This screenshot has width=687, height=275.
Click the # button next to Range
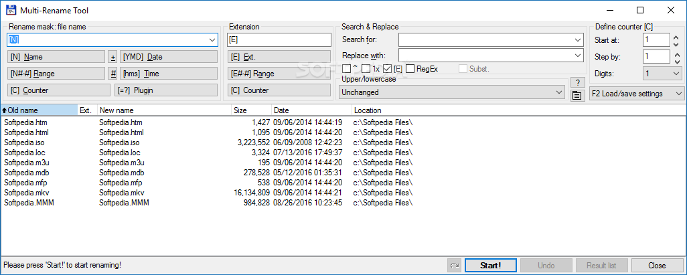pos(113,74)
